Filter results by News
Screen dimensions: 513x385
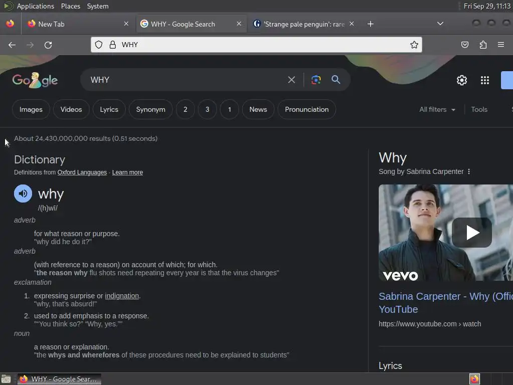coord(258,109)
